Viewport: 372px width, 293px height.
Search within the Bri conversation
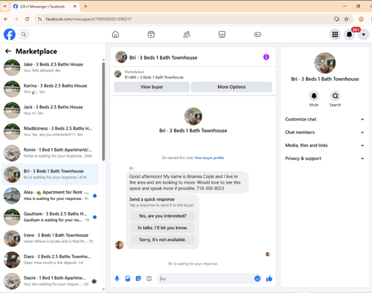(336, 96)
